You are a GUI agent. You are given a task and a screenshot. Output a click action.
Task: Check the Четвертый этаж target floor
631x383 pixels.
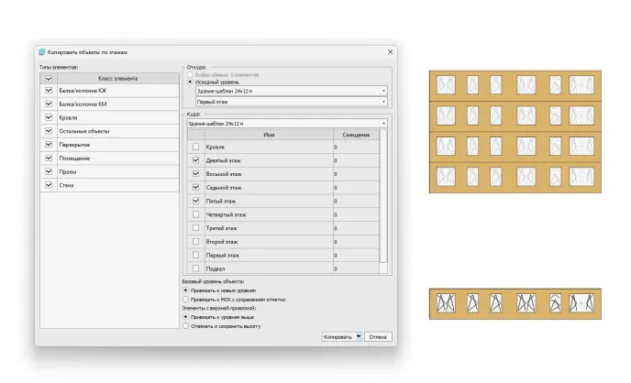(194, 214)
